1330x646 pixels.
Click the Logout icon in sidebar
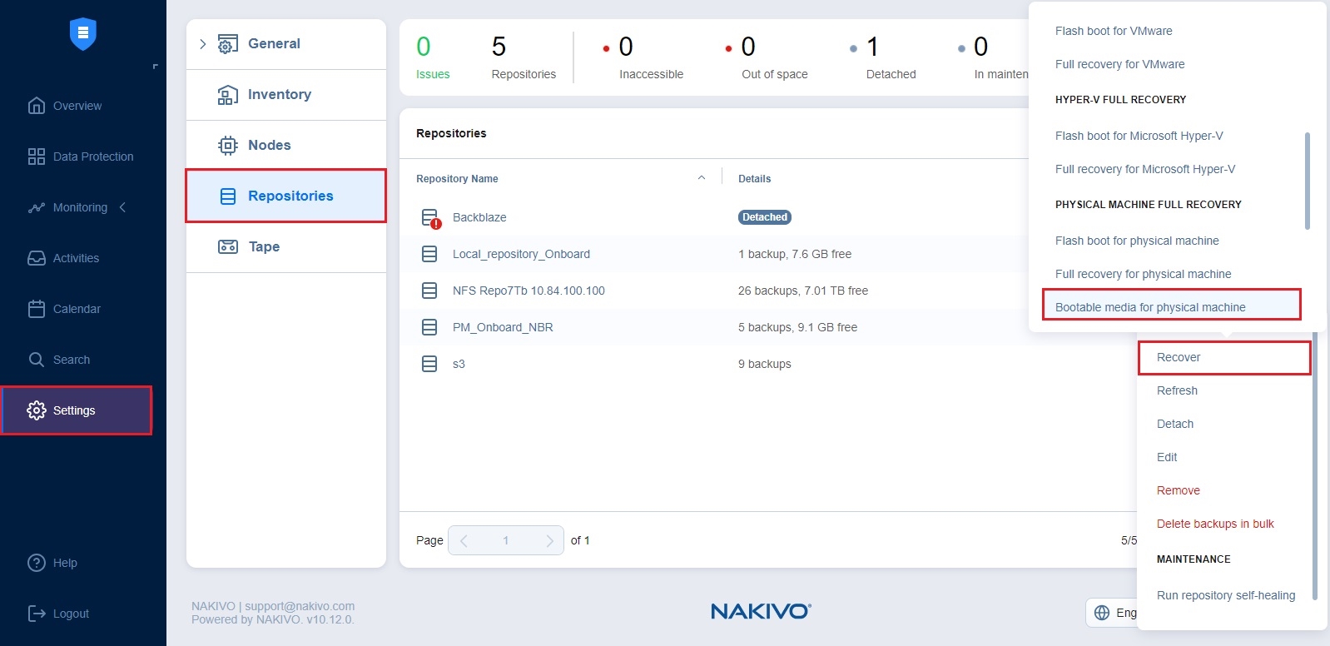click(37, 614)
